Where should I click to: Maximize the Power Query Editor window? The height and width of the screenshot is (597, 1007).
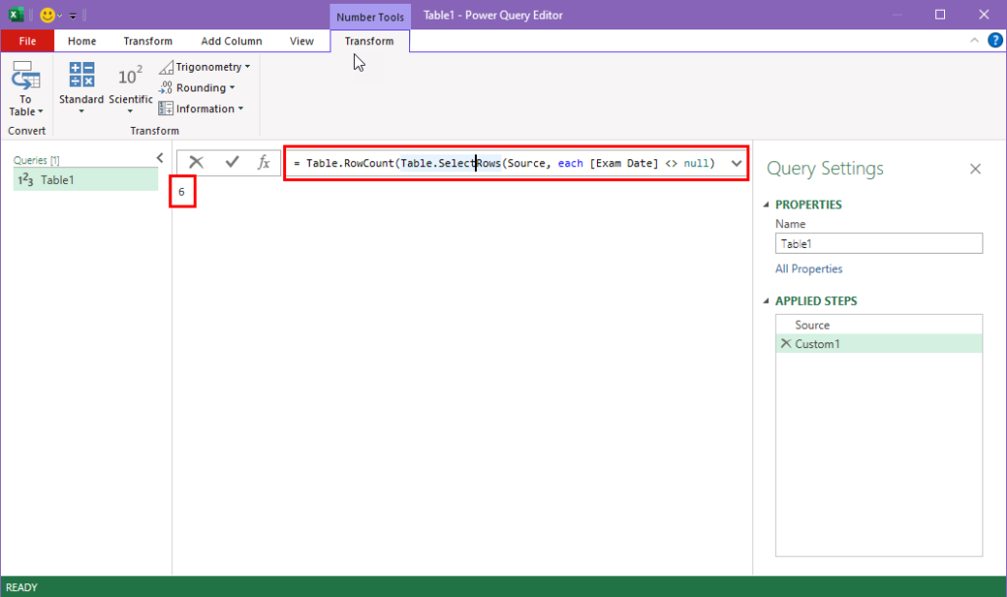[939, 14]
